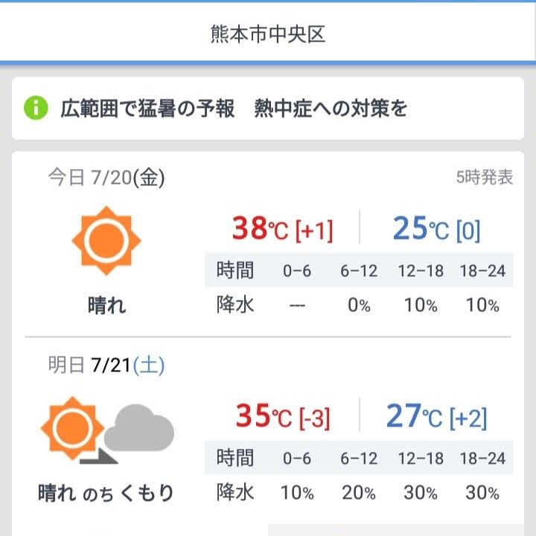Click tomorrow's sunny-then-cloudy weather icon
Image resolution: width=536 pixels, height=536 pixels.
(x=107, y=430)
